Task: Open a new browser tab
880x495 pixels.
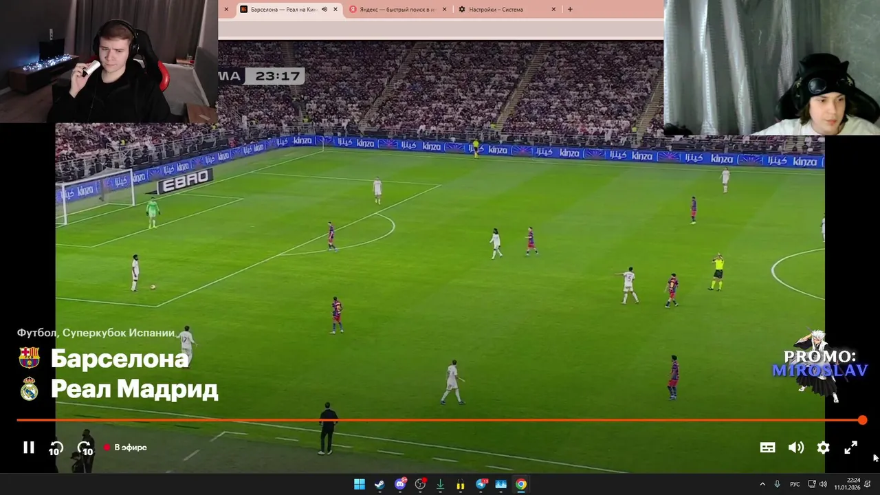Action: (570, 10)
